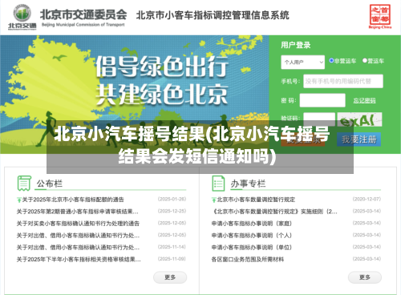Open 北京市小客车数量调控暂行规定 dated 2020-12-07

(x=256, y=200)
